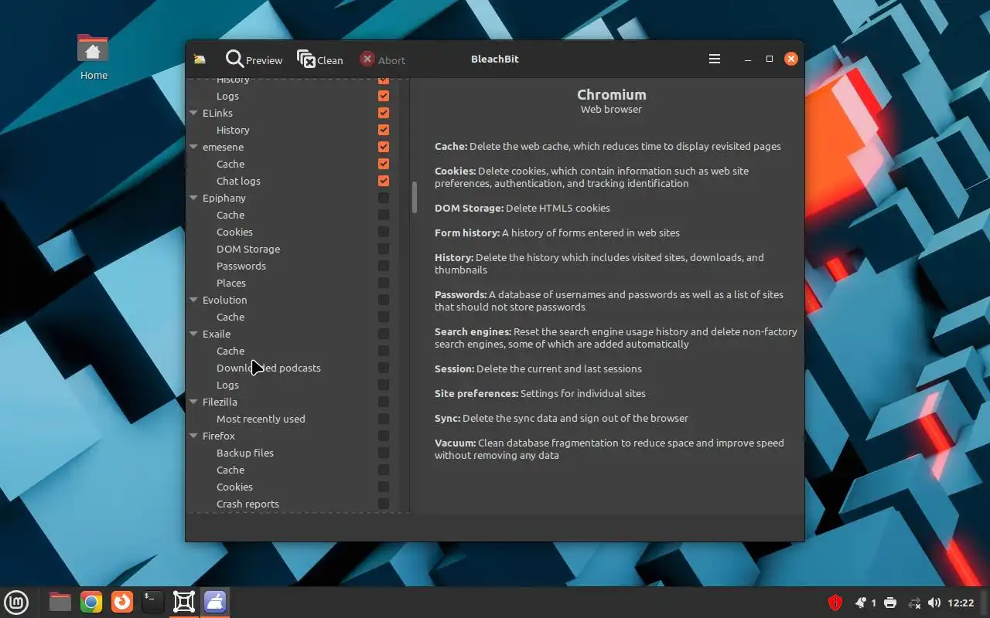This screenshot has width=990, height=618.
Task: Click the red shield tray icon
Action: pos(835,603)
